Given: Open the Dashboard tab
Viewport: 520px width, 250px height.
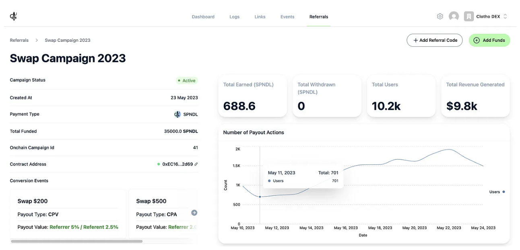Looking at the screenshot, I should [x=203, y=17].
